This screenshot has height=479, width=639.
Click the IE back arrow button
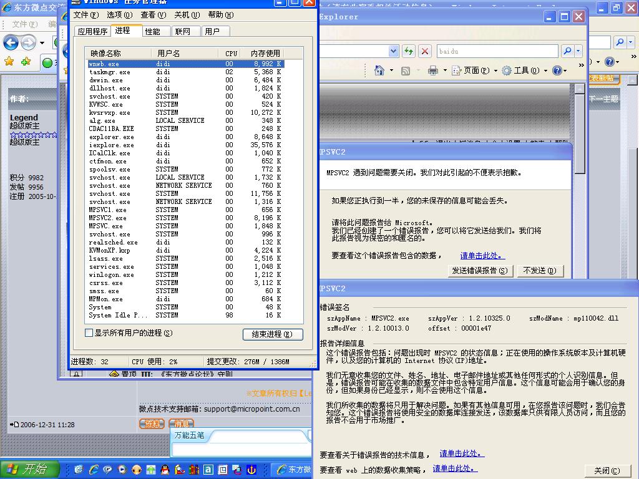11,42
